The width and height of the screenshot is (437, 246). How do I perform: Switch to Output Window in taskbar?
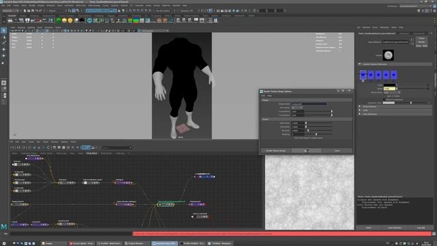(137, 243)
